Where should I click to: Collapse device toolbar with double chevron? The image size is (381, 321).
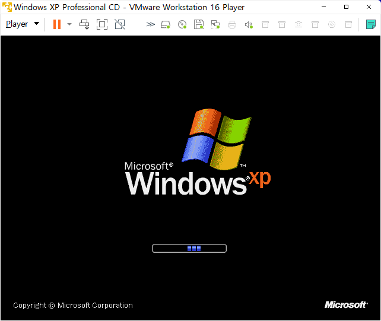150,24
